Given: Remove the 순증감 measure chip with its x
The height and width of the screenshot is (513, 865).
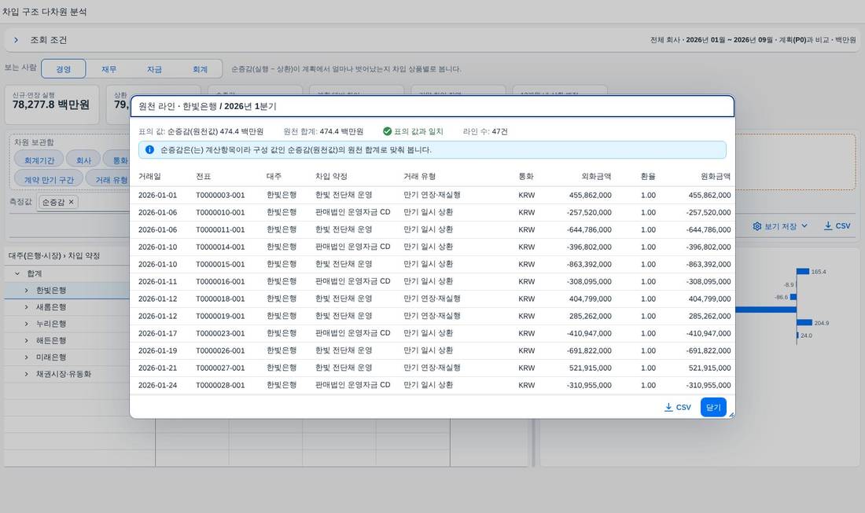Looking at the screenshot, I should pos(71,202).
